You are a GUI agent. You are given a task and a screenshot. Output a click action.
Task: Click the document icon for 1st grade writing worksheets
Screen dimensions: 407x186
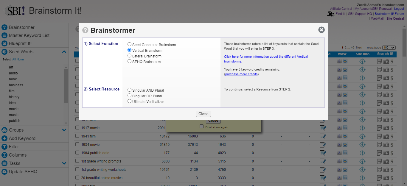coord(379,170)
